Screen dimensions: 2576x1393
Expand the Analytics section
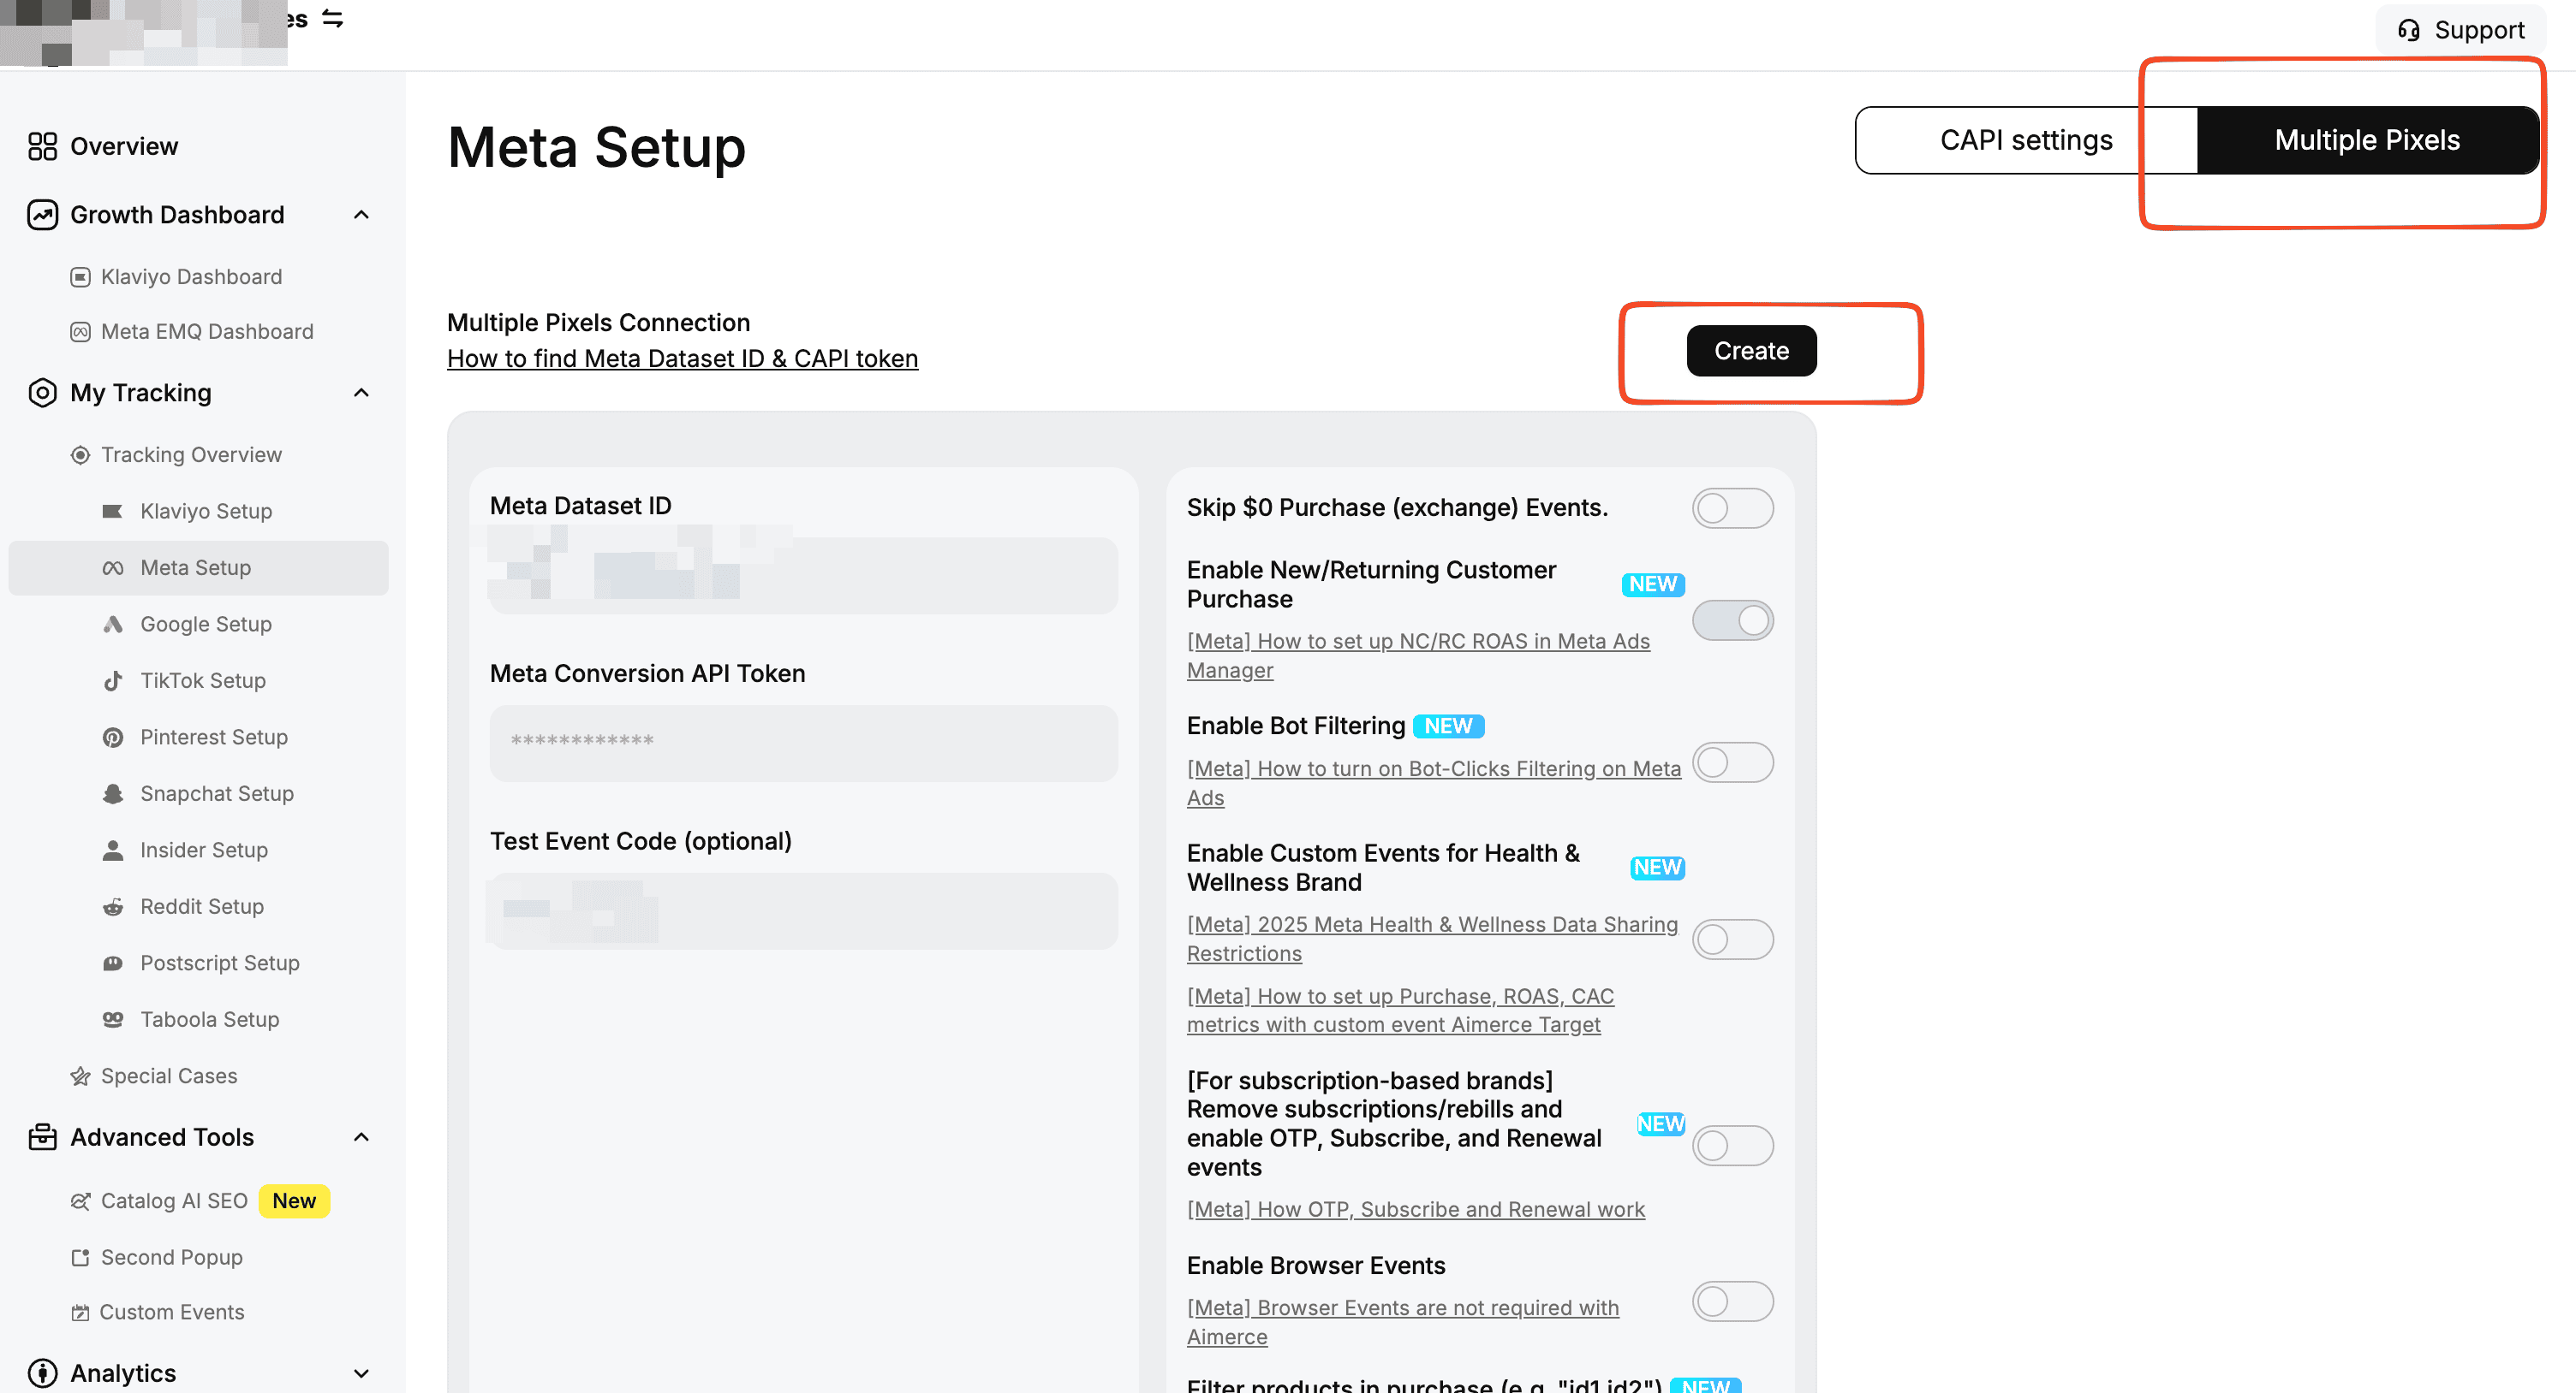tap(362, 1373)
